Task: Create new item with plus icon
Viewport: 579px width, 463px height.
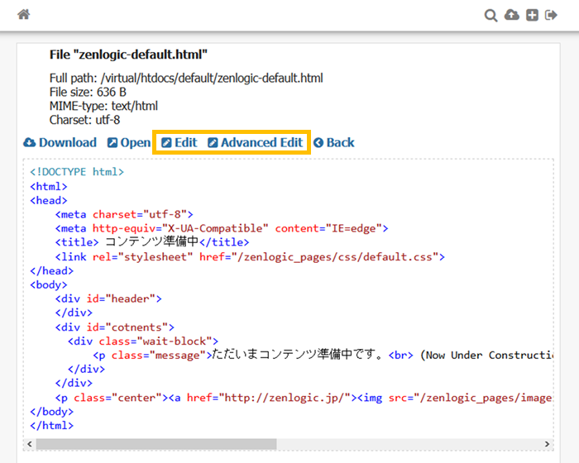Action: pos(533,15)
